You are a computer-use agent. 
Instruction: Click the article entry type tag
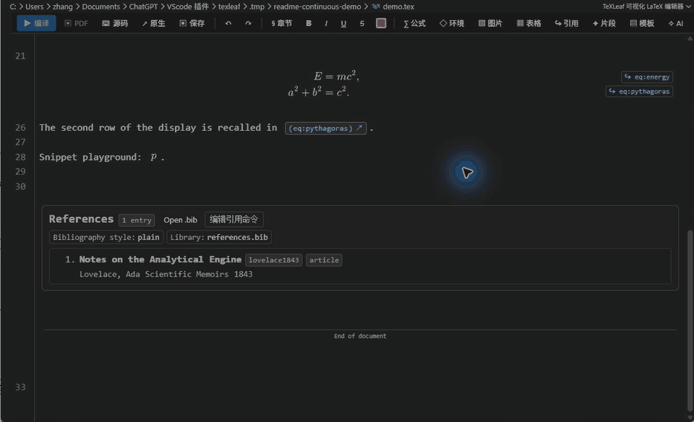324,260
